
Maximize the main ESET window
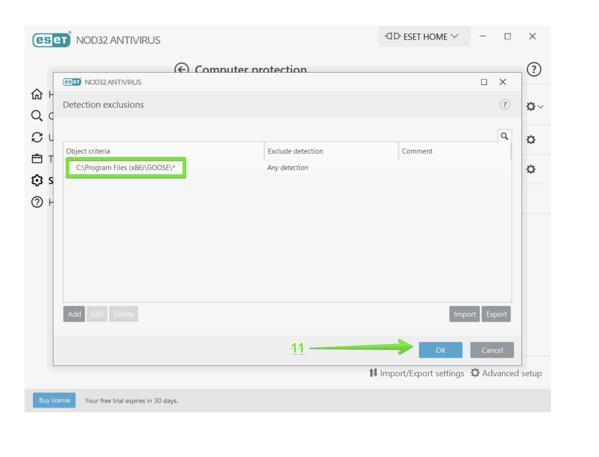508,36
